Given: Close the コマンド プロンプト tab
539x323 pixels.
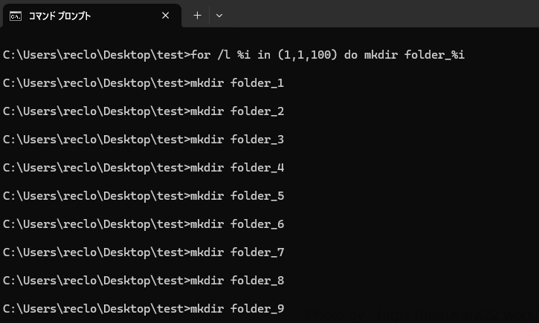Looking at the screenshot, I should [167, 15].
